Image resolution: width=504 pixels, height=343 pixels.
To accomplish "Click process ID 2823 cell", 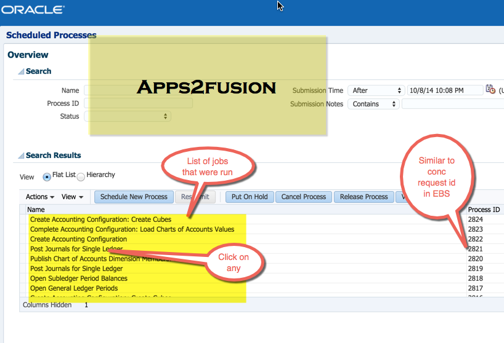I will pyautogui.click(x=476, y=229).
